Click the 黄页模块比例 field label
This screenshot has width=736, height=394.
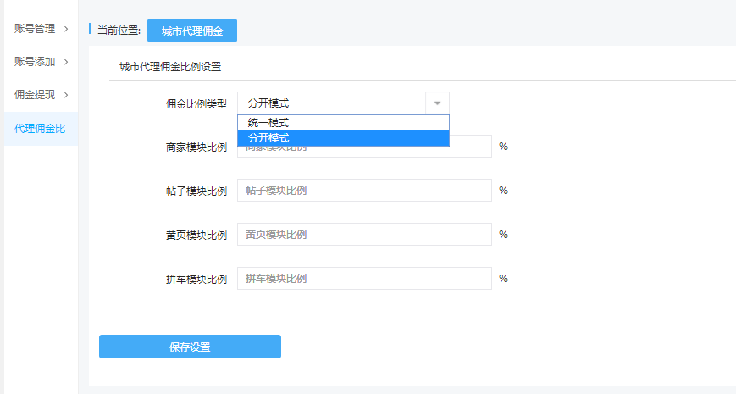(x=196, y=236)
